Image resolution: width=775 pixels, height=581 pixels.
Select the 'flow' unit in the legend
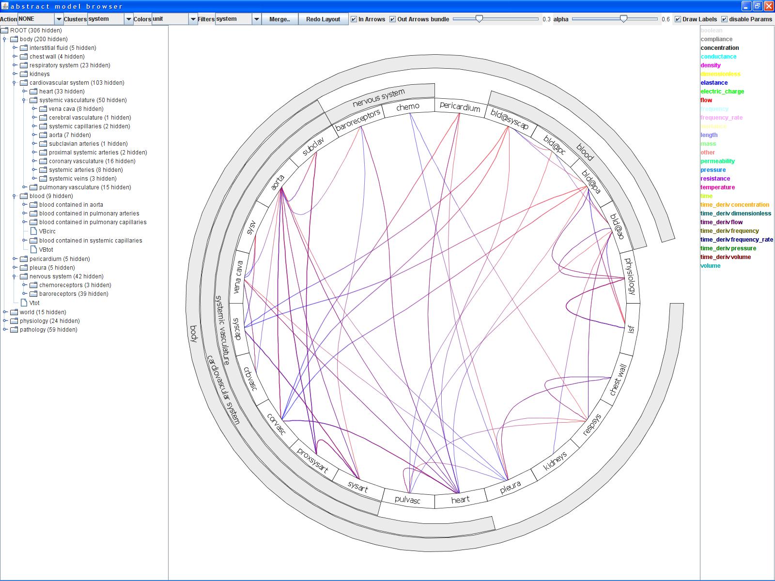(x=706, y=100)
